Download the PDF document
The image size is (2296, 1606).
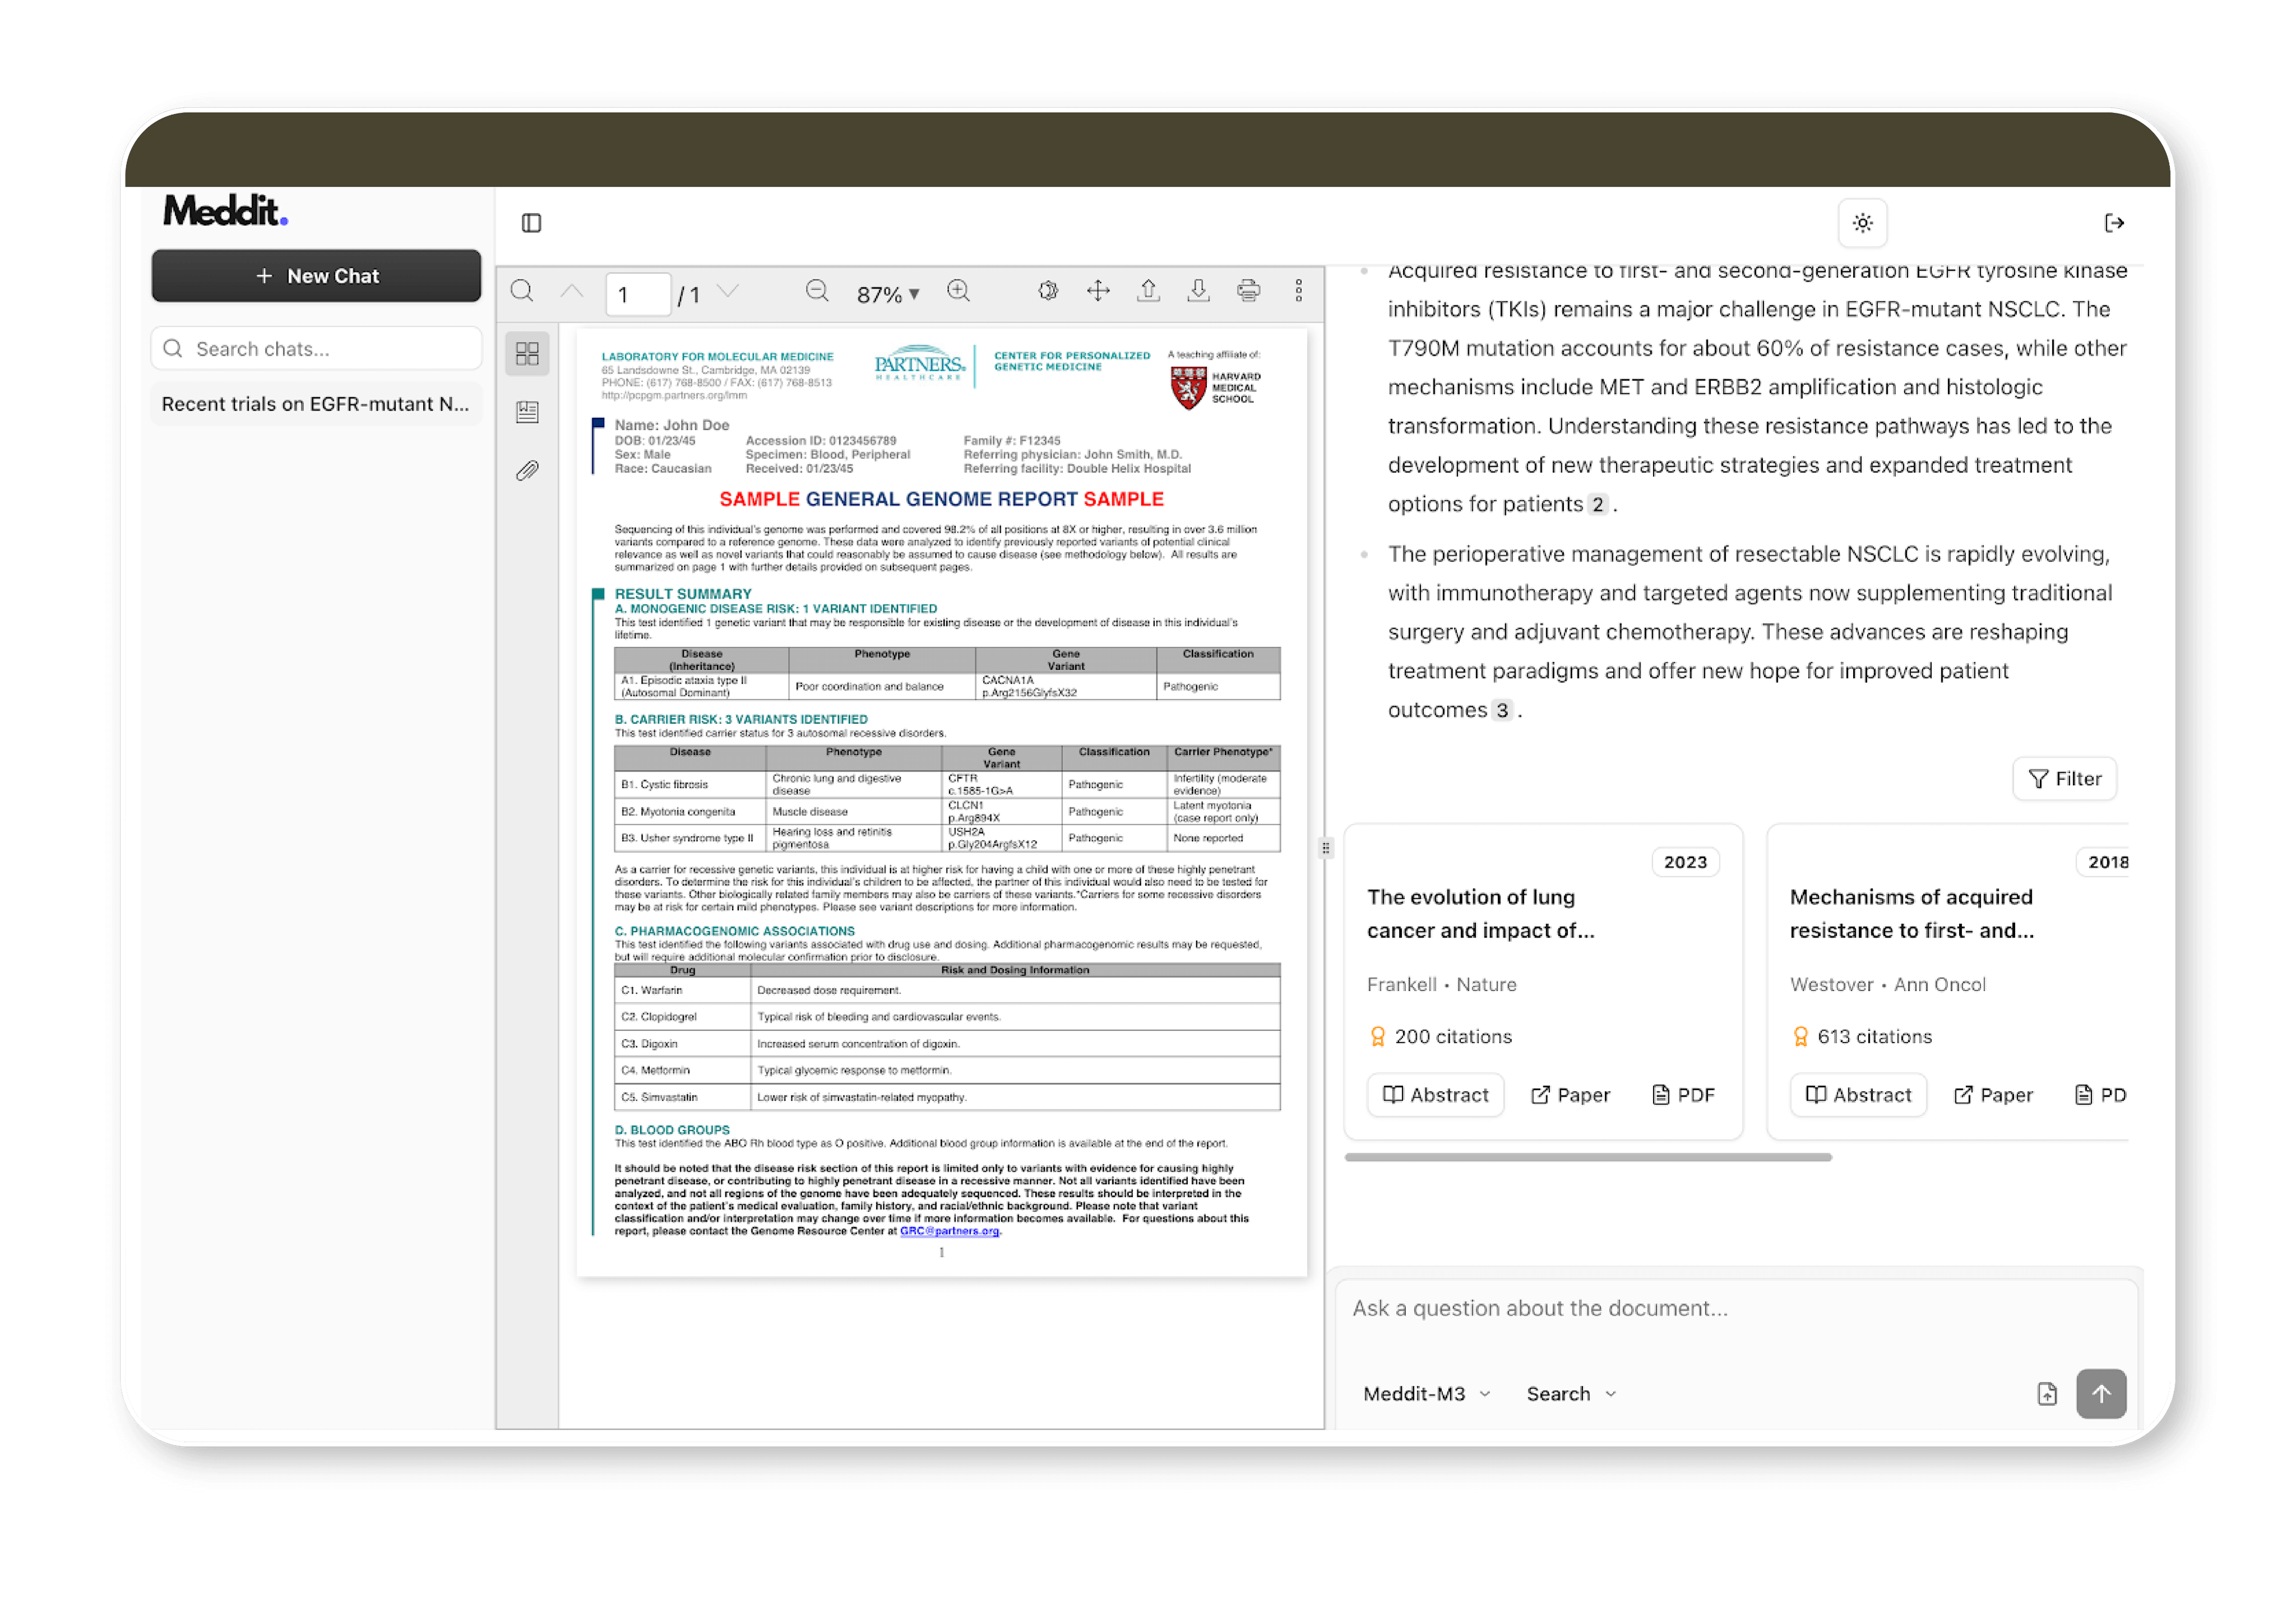tap(1198, 292)
